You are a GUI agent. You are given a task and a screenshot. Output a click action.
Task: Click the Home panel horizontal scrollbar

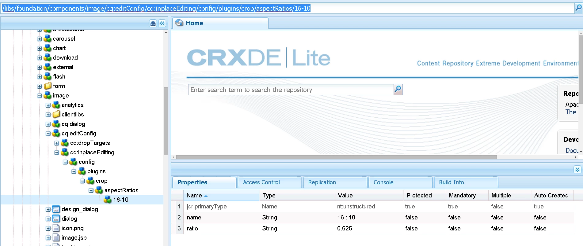[336, 157]
